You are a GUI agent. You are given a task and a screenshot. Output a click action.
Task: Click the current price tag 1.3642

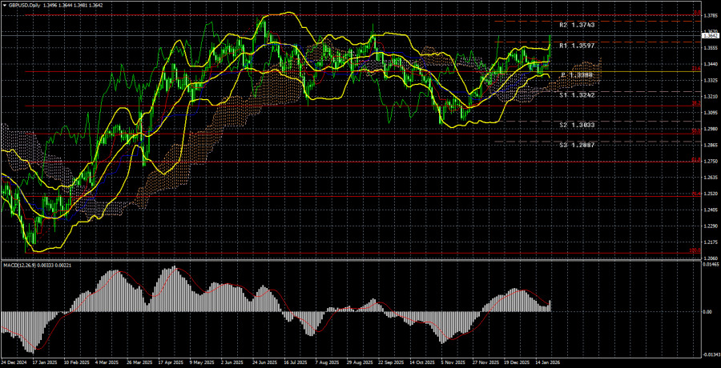pyautogui.click(x=710, y=35)
